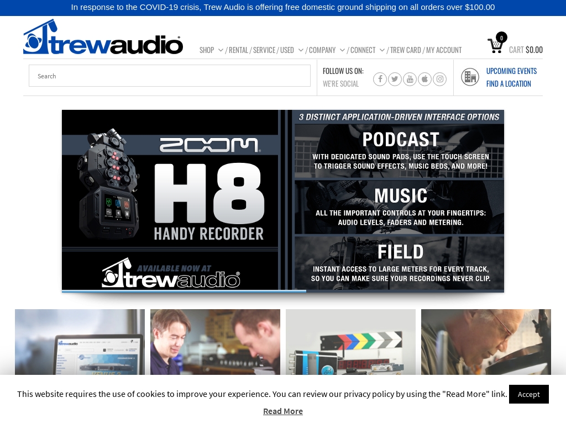This screenshot has height=424, width=566.
Task: Open the Facebook social icon
Action: coord(380,79)
